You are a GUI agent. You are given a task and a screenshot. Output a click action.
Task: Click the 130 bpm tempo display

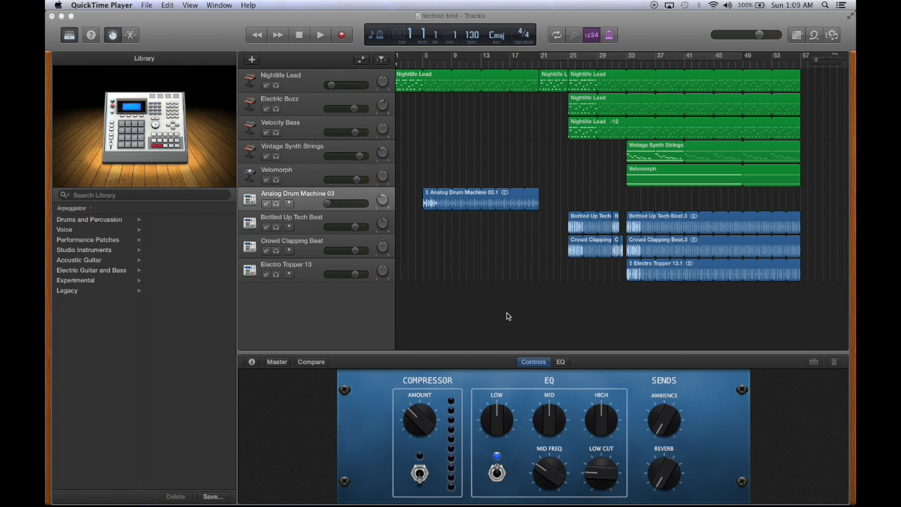point(472,35)
